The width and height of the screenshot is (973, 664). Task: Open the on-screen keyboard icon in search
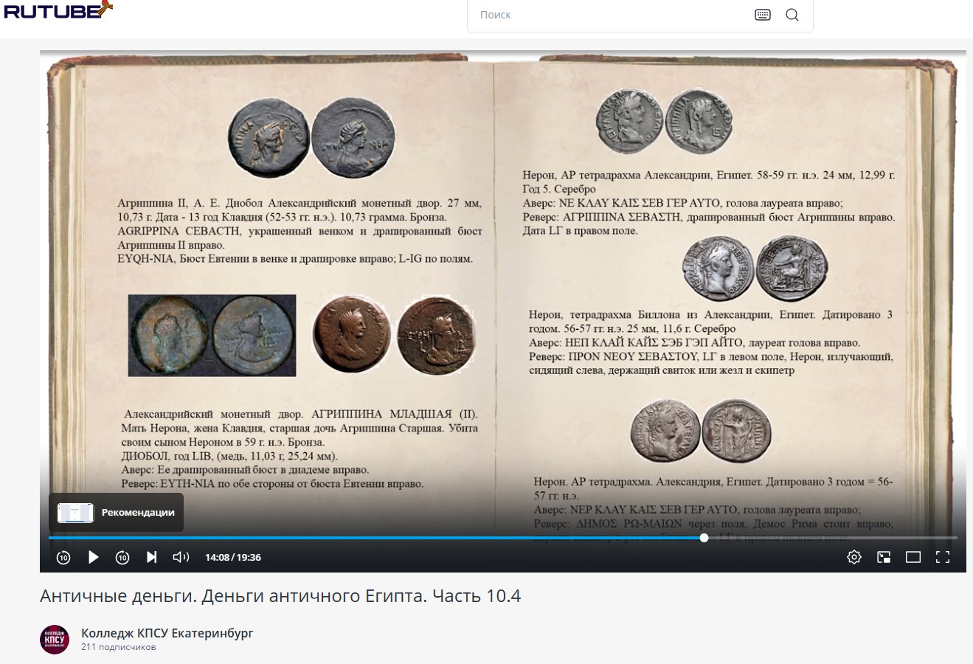pos(763,15)
